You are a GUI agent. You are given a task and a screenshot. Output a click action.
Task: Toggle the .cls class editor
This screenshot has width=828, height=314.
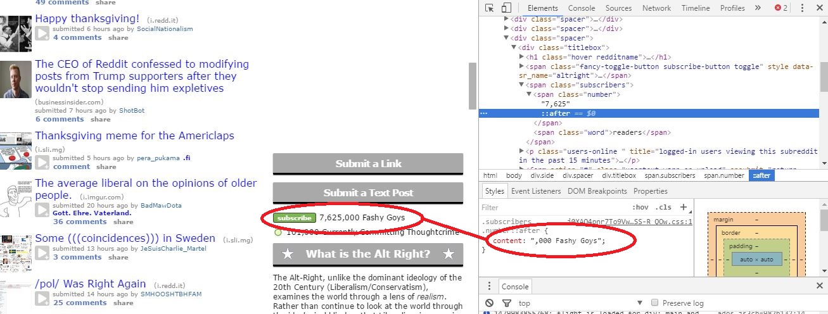point(664,208)
